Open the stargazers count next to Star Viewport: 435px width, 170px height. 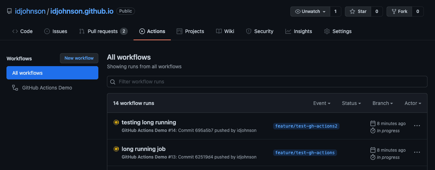point(377,12)
